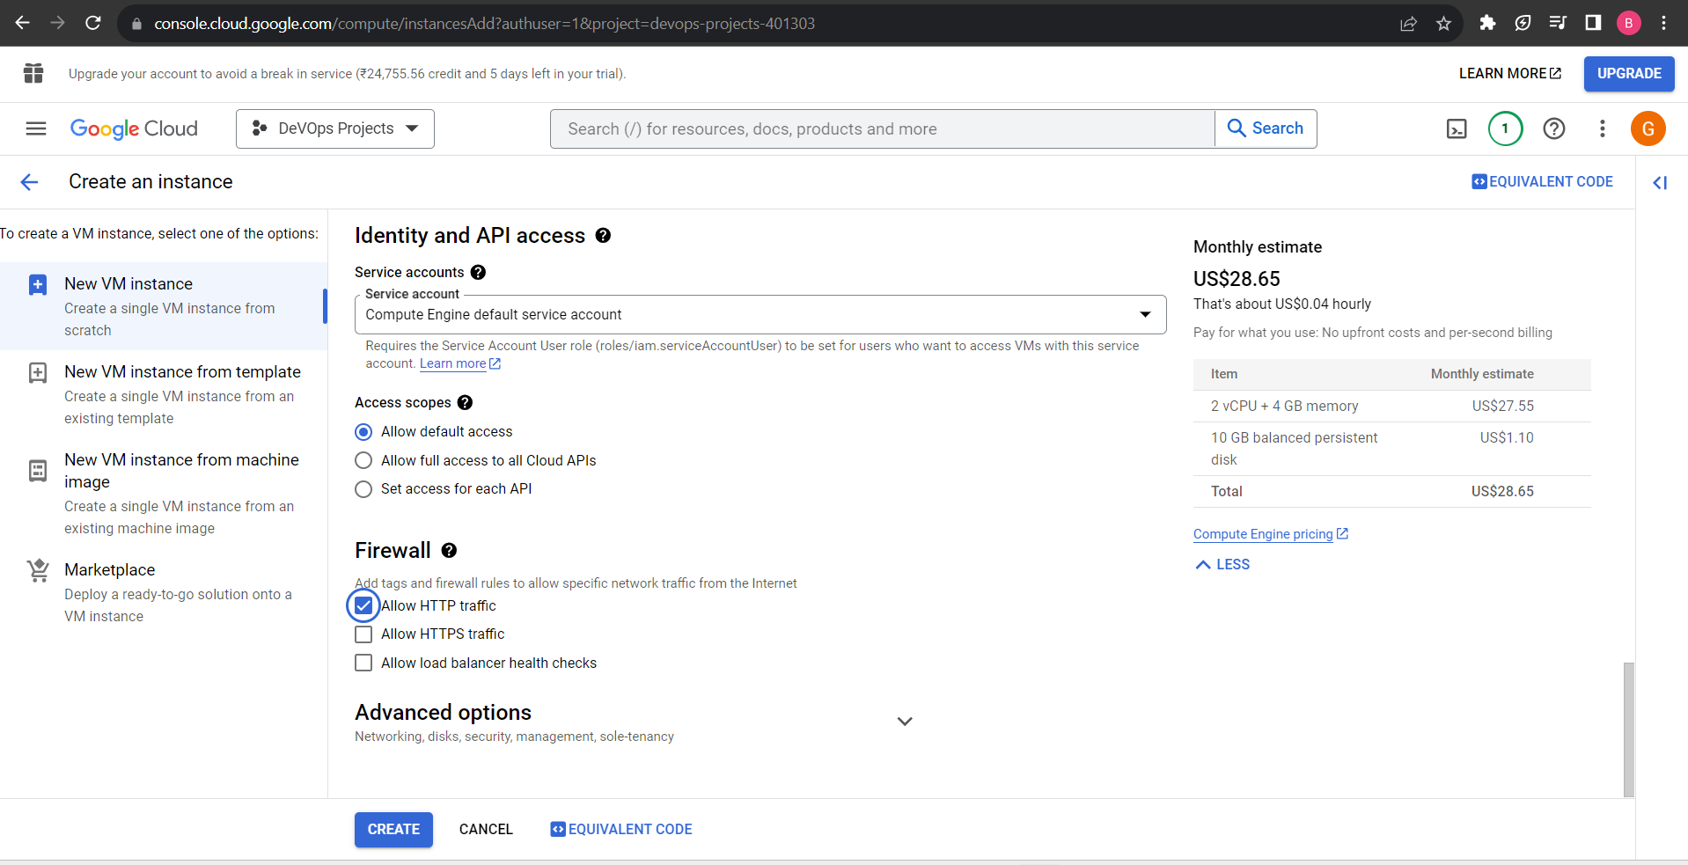
Task: Open notifications badge showing 1
Action: 1505,128
